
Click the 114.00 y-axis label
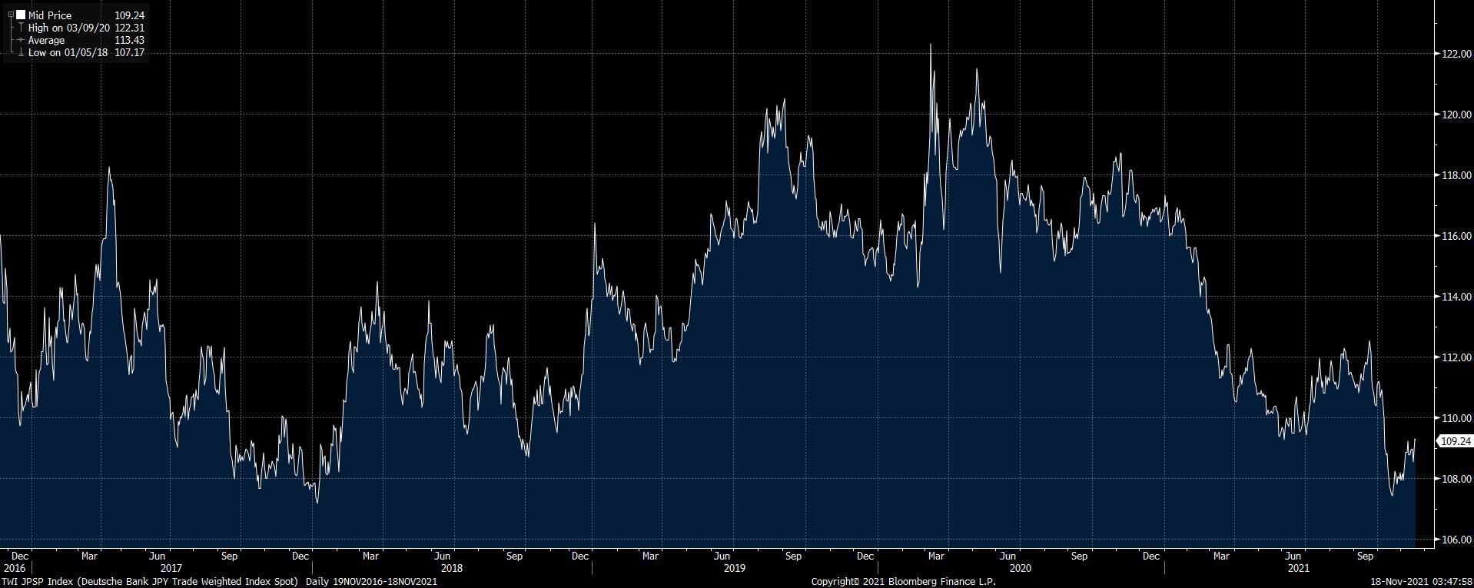1456,297
